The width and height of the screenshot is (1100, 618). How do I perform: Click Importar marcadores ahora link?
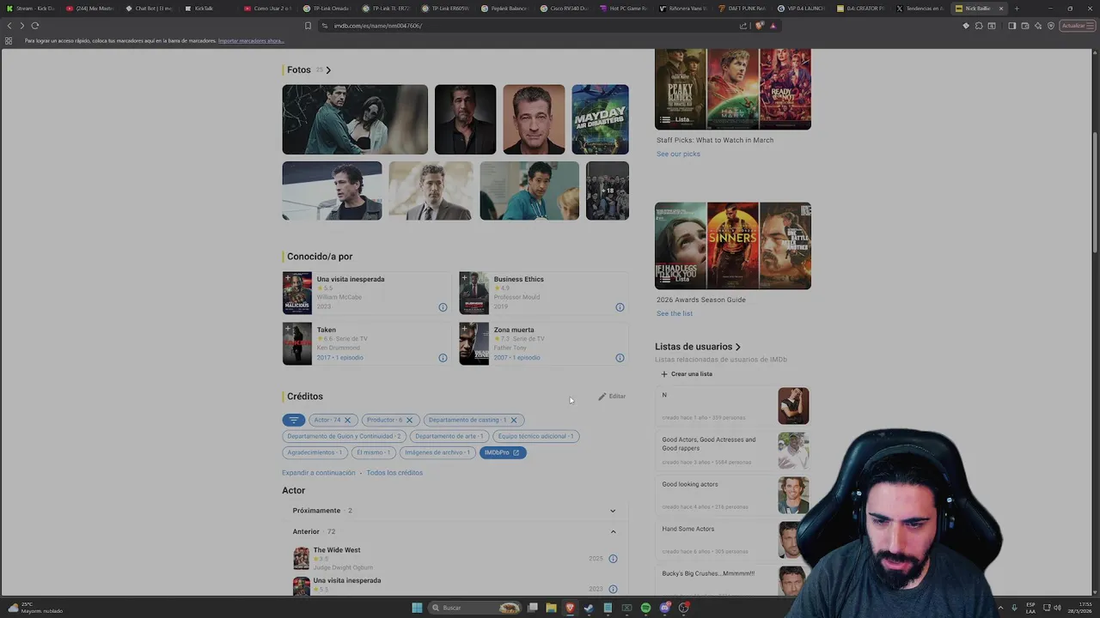point(251,40)
